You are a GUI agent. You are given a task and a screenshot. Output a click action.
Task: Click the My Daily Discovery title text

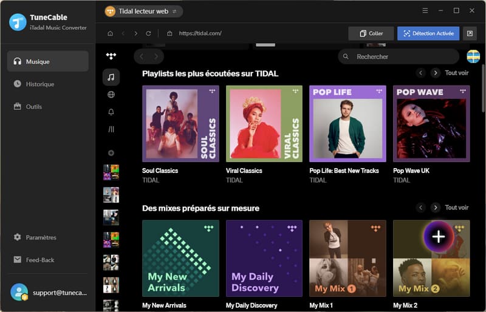click(x=252, y=305)
